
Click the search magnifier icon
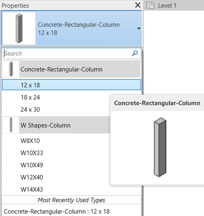point(135,53)
